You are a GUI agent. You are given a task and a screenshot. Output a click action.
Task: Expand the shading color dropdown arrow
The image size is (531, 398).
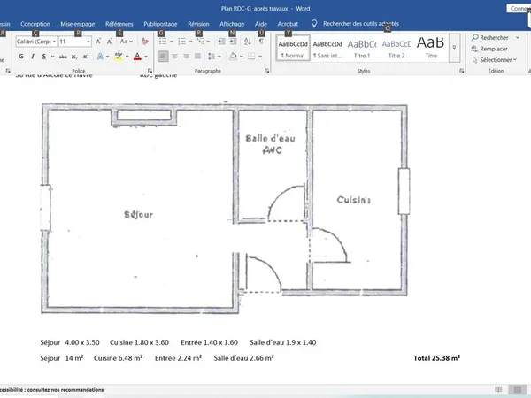tap(242, 57)
